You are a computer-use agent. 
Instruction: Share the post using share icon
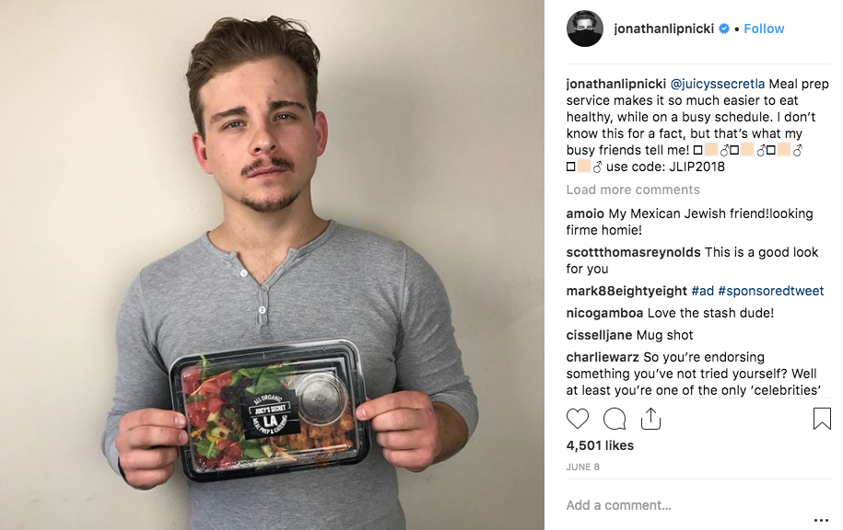point(650,419)
